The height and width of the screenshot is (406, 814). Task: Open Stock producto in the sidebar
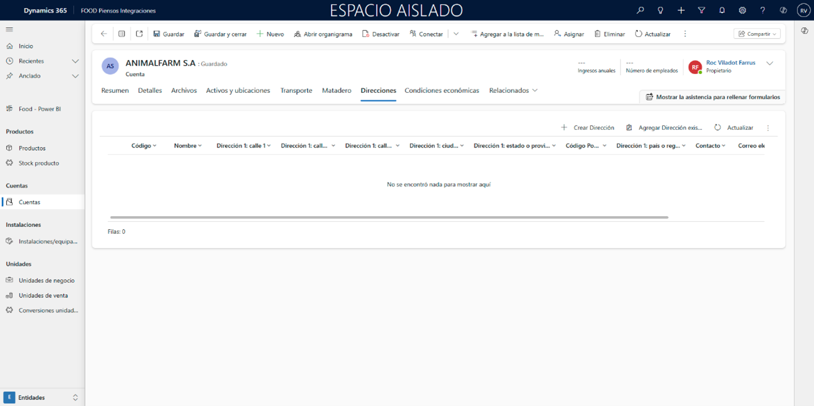coord(39,163)
